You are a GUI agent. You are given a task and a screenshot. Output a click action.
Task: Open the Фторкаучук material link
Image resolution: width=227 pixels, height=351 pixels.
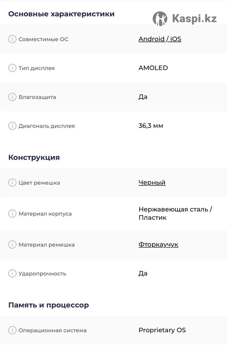158,245
